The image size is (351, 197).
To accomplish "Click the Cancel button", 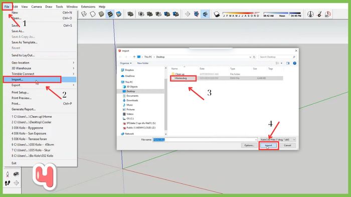I will coord(287,145).
